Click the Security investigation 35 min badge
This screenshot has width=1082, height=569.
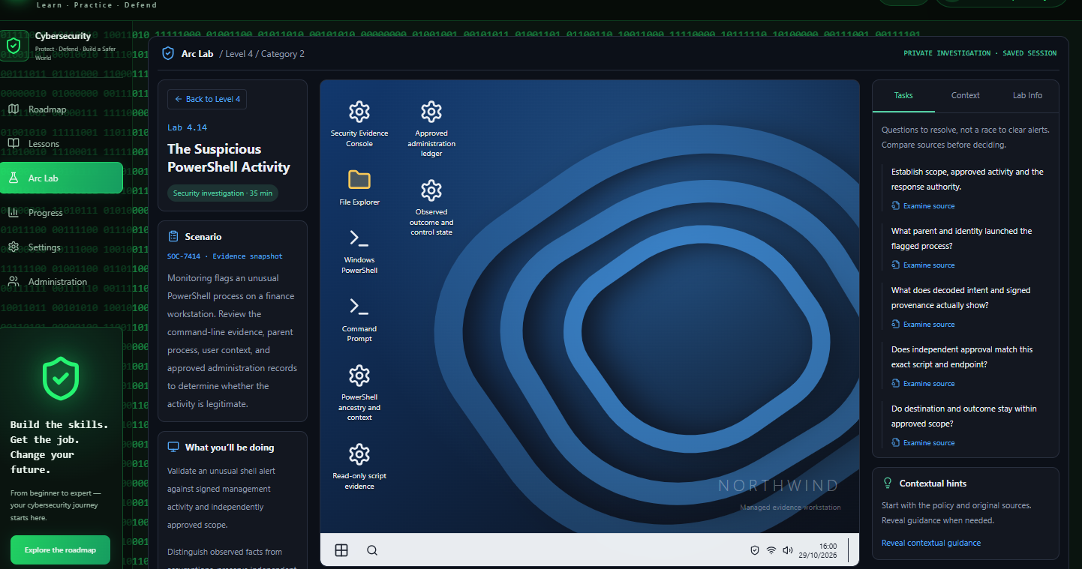pyautogui.click(x=223, y=193)
